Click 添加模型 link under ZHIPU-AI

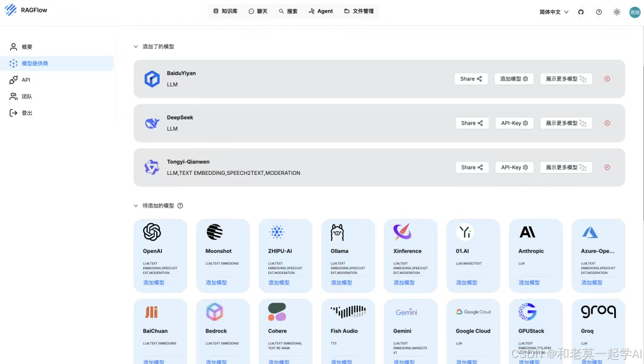coord(279,283)
